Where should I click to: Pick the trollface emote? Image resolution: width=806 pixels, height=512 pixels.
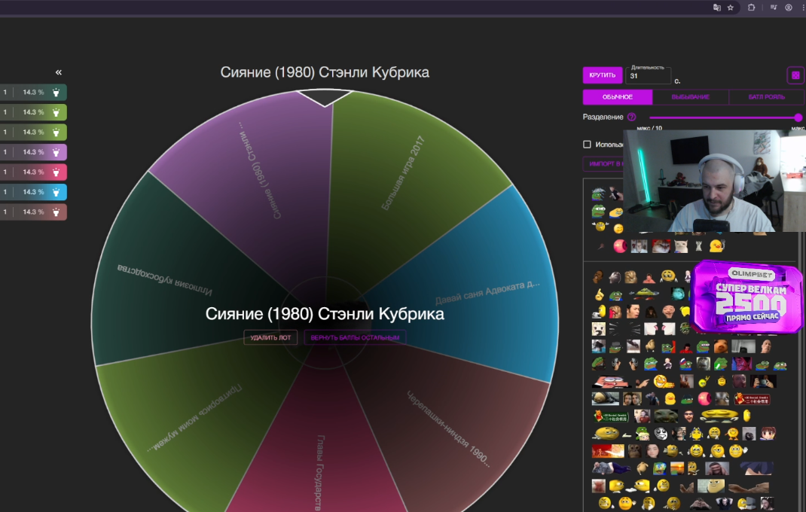pos(661,434)
